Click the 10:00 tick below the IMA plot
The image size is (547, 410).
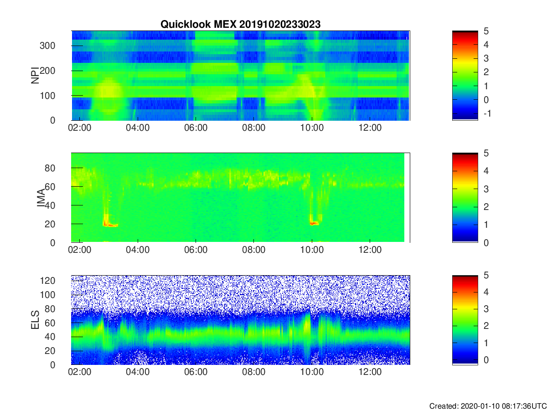(312, 251)
